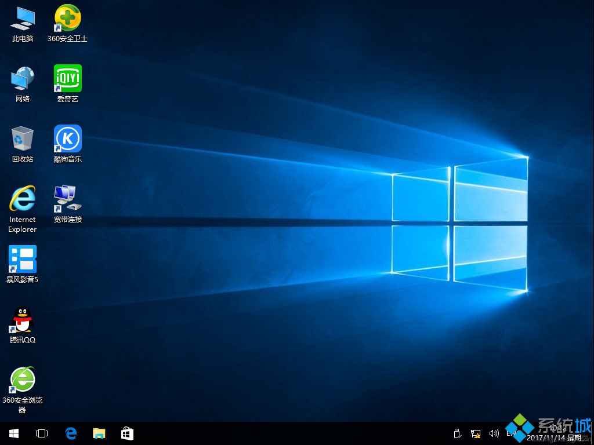Open the Windows Start menu
594x445 pixels.
coord(14,433)
